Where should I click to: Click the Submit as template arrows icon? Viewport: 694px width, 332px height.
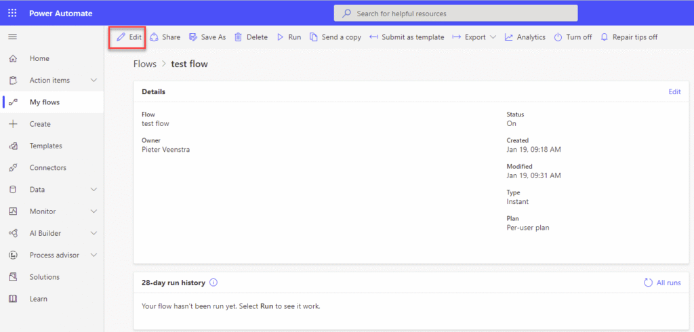coord(373,37)
